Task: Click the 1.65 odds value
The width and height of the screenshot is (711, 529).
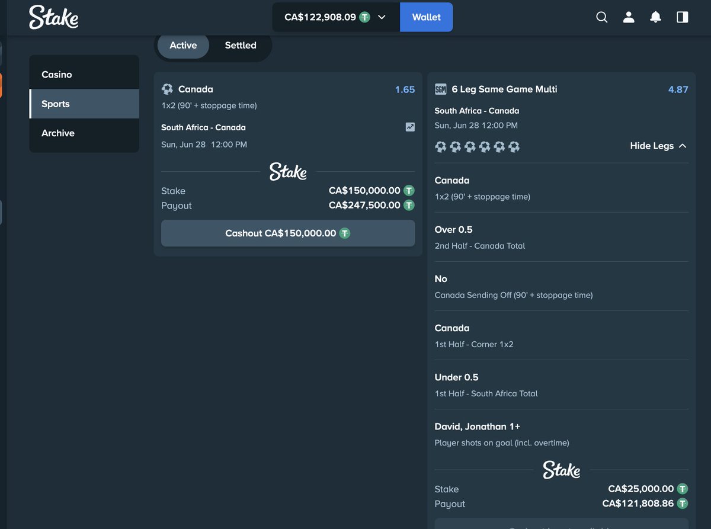Action: pos(405,89)
